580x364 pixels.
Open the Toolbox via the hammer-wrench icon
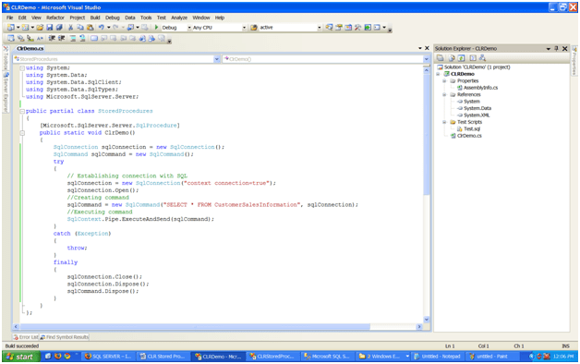point(357,28)
